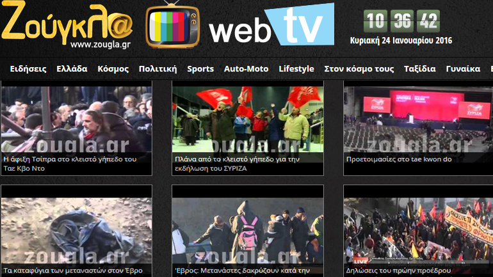493x277 pixels.
Task: Click the date Κυριακή 24 Ιανουαρίου 2016
Action: click(x=401, y=40)
